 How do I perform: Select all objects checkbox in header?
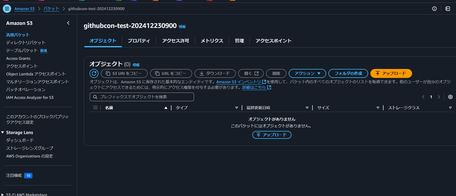click(95, 107)
